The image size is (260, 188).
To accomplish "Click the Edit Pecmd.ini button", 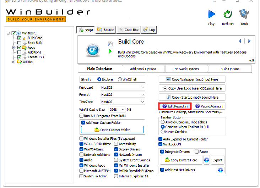I will (x=175, y=106).
